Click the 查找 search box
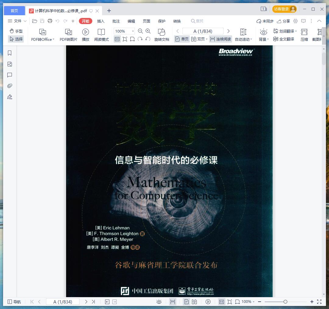The image size is (329, 309). point(197,21)
